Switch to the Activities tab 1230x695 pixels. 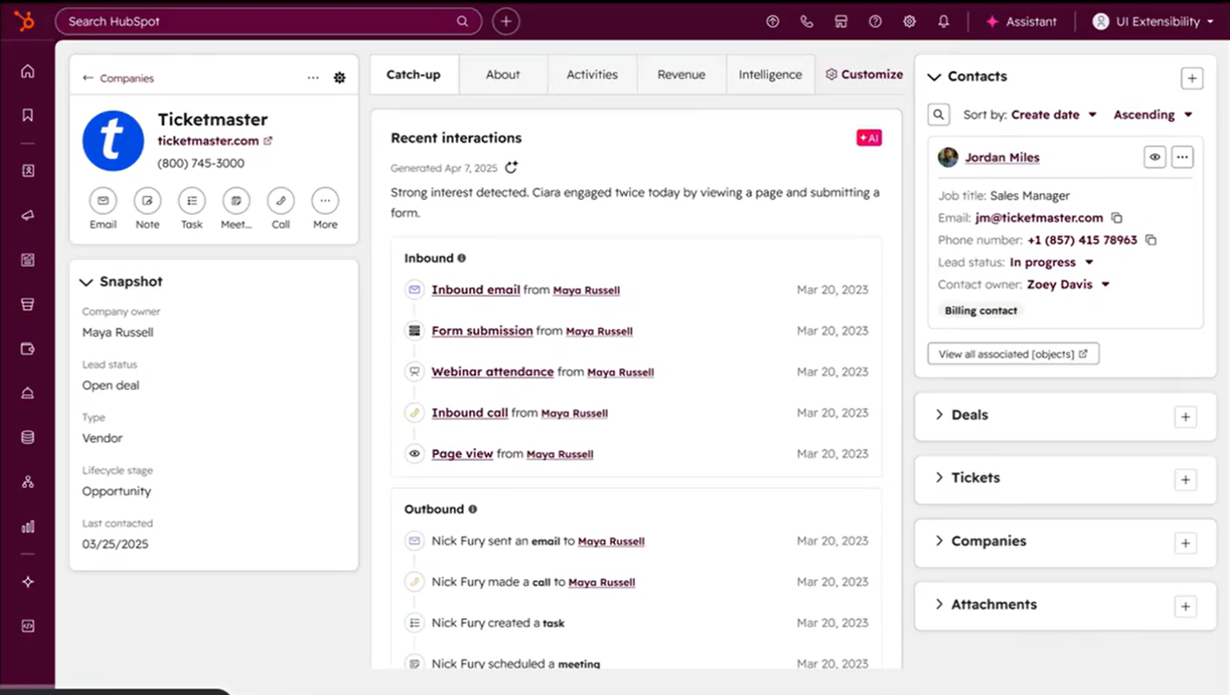point(592,75)
